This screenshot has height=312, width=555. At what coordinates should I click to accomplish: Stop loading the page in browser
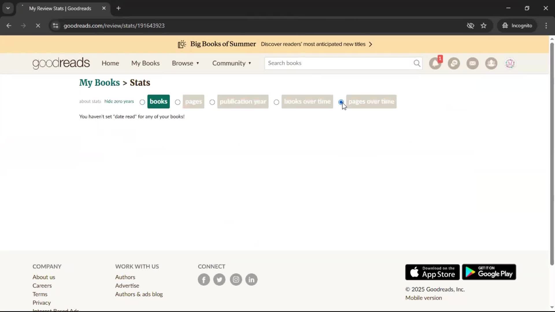coord(38,26)
